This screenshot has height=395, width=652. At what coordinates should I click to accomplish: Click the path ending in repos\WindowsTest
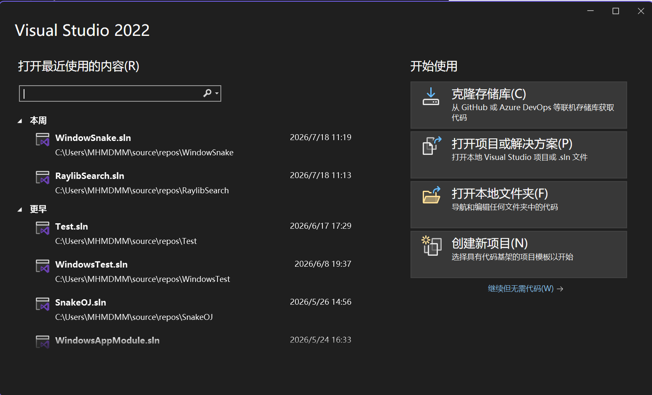point(142,279)
